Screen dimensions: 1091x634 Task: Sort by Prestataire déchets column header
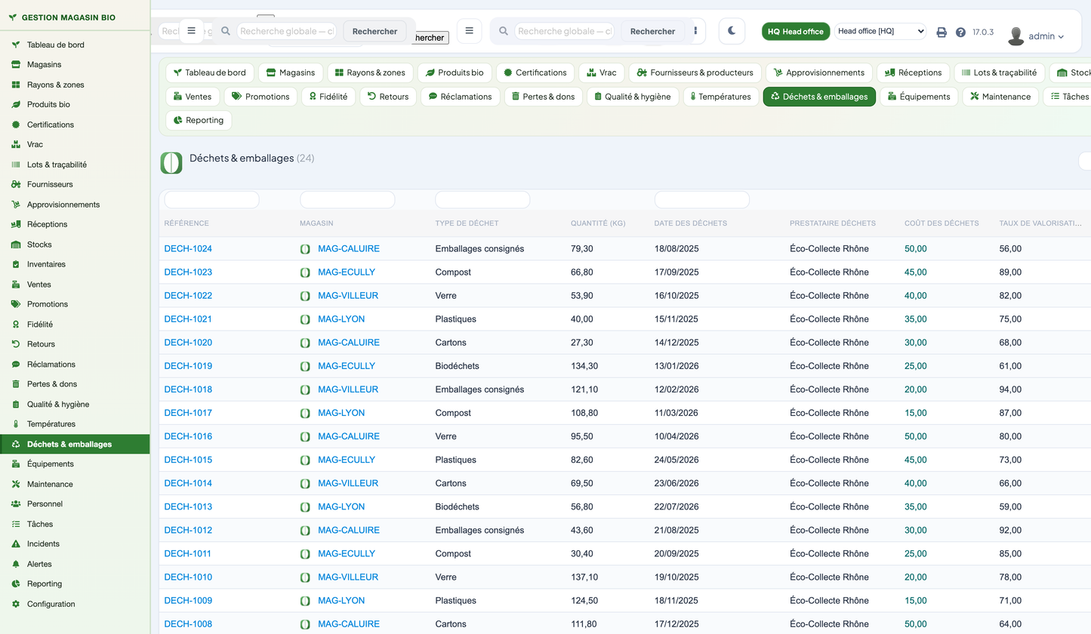(x=833, y=223)
